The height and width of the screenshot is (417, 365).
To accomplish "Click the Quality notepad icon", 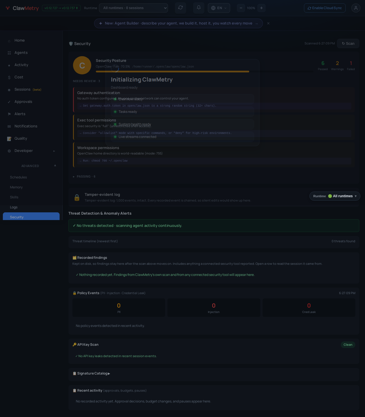I will (9, 139).
